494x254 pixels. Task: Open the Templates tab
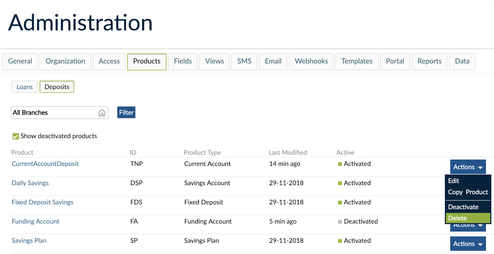[357, 61]
